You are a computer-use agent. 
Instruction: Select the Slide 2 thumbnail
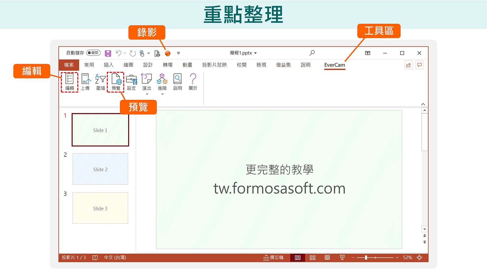click(x=100, y=169)
